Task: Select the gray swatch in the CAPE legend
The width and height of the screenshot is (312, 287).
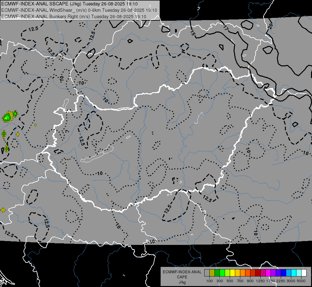Action: [207, 273]
